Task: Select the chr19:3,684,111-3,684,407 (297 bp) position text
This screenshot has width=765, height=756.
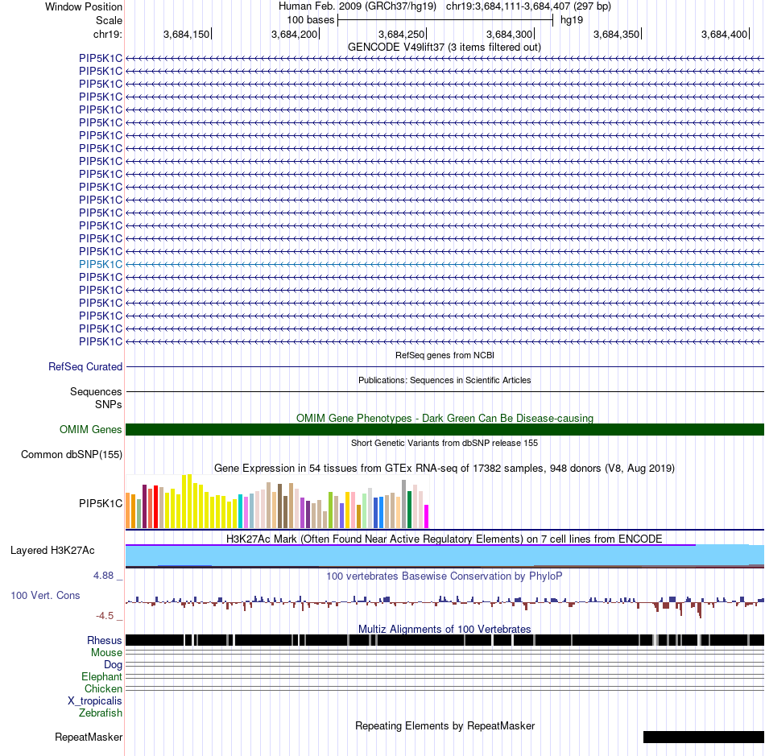Action: coord(528,6)
